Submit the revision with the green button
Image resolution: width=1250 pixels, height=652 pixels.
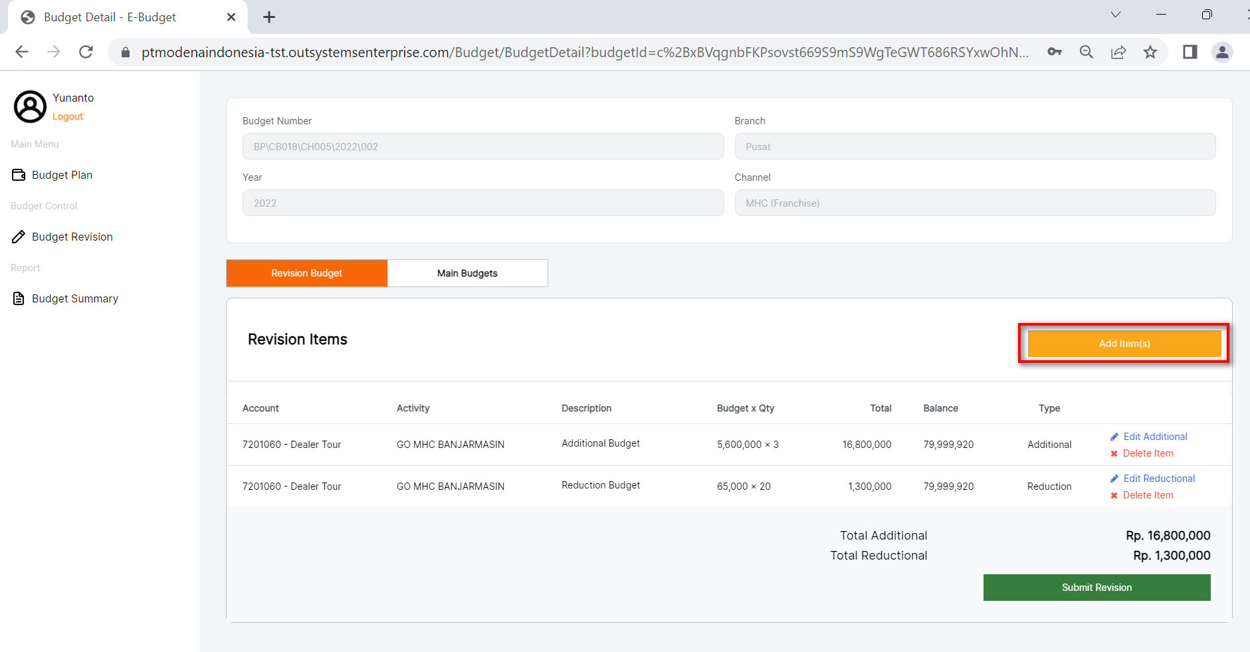(1096, 588)
